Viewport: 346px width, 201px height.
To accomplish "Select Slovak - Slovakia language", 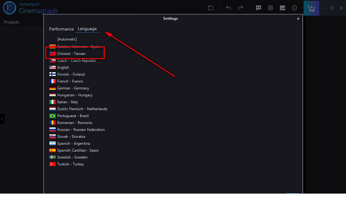I will pos(67,136).
